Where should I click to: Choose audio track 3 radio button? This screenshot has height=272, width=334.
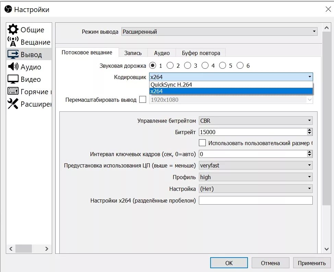tap(188, 65)
